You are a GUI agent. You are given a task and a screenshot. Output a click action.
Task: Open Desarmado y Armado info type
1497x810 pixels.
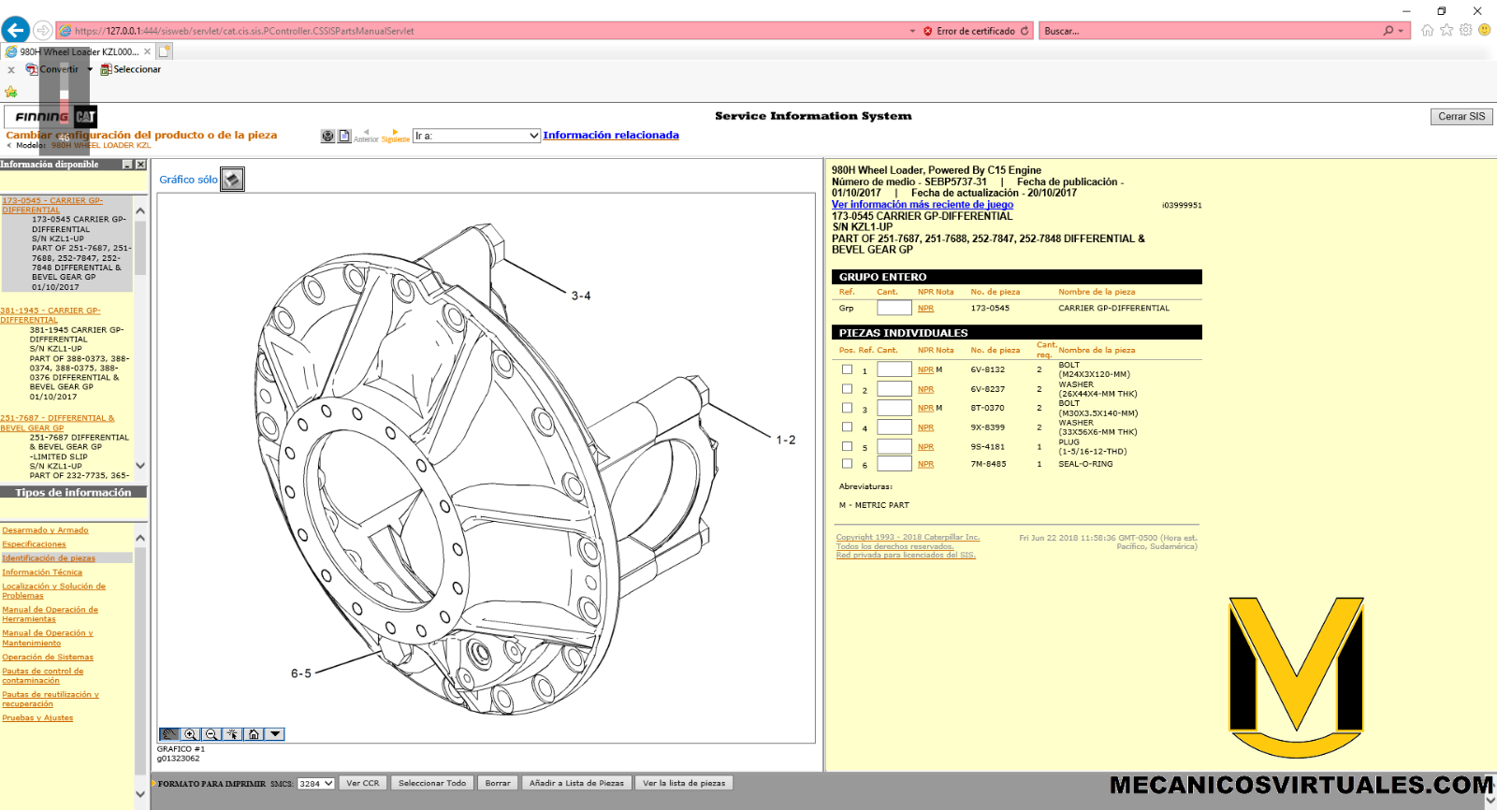45,530
